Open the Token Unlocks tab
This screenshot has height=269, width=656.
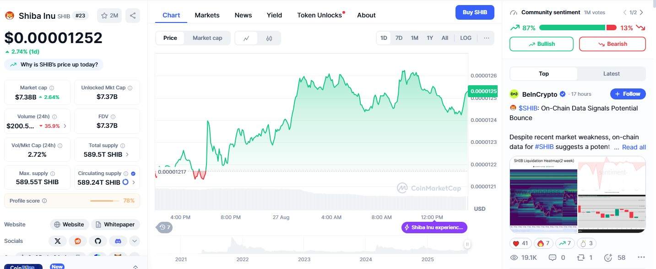[320, 15]
